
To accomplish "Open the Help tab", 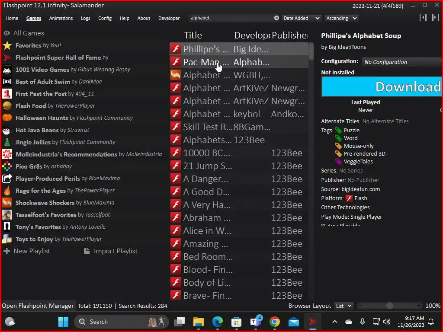I will [124, 18].
